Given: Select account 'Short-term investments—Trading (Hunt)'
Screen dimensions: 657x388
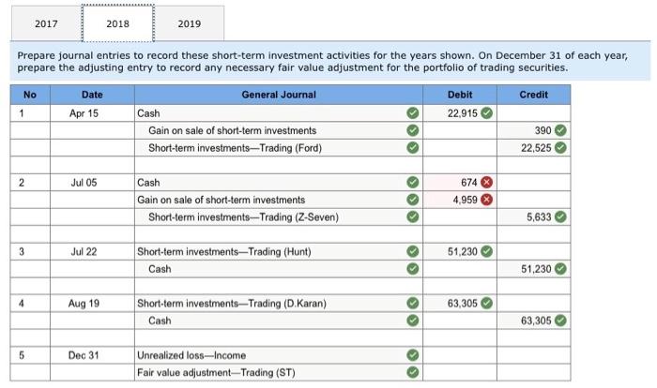Looking at the screenshot, I should [279, 251].
